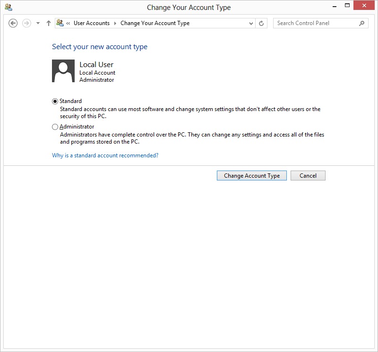The image size is (378, 352).
Task: Expand the breadcrumb chevron after User Accounts
Action: click(x=115, y=23)
